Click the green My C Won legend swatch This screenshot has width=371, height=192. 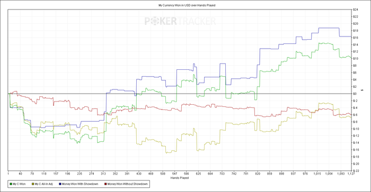(x=11, y=184)
